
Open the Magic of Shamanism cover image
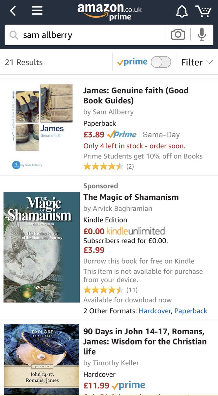pos(42,247)
